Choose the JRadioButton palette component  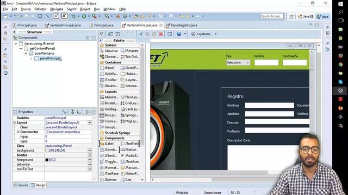[130, 155]
